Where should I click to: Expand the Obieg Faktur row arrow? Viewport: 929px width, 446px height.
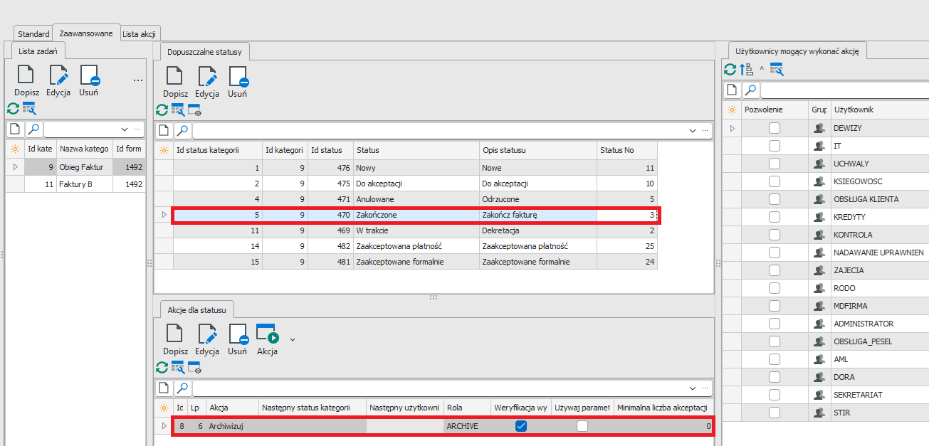pos(16,167)
